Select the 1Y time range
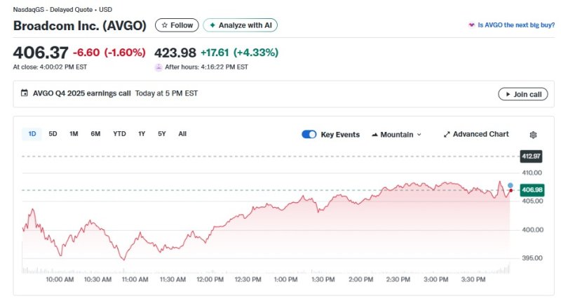This screenshot has height=301, width=561. 142,133
